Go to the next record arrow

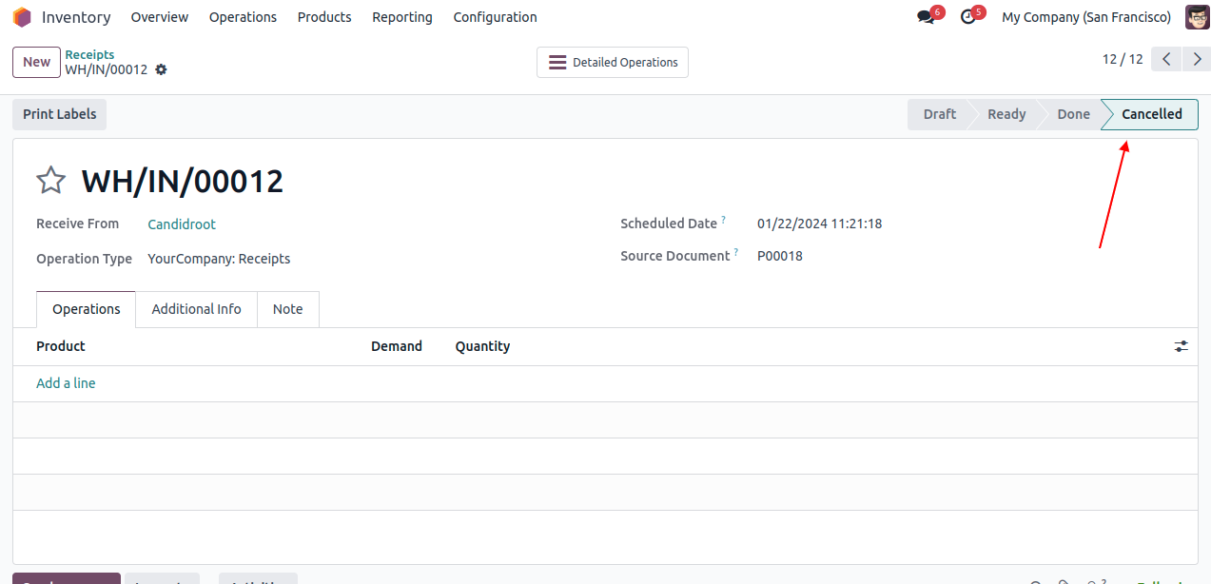pyautogui.click(x=1197, y=59)
